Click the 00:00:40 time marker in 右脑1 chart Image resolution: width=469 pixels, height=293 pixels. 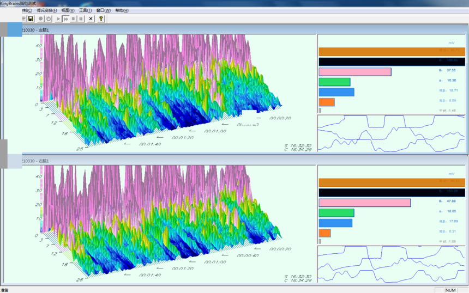(x=248, y=255)
